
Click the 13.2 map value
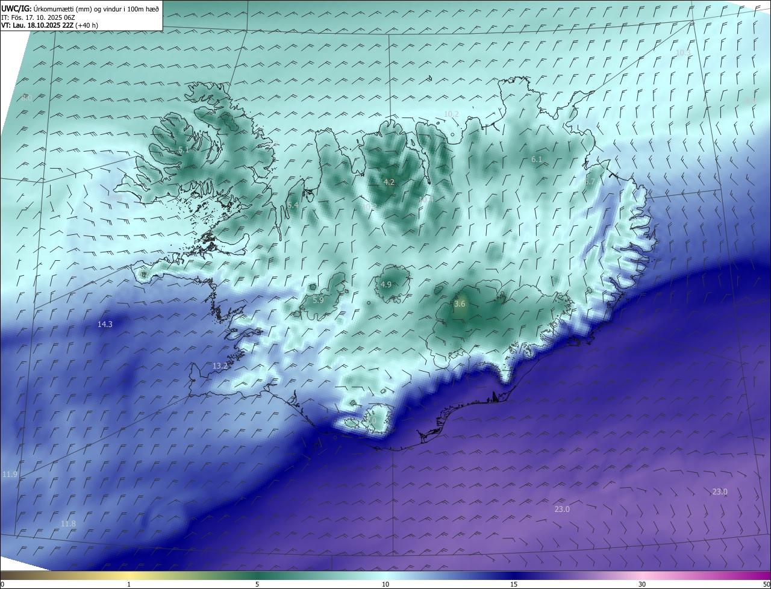point(220,366)
